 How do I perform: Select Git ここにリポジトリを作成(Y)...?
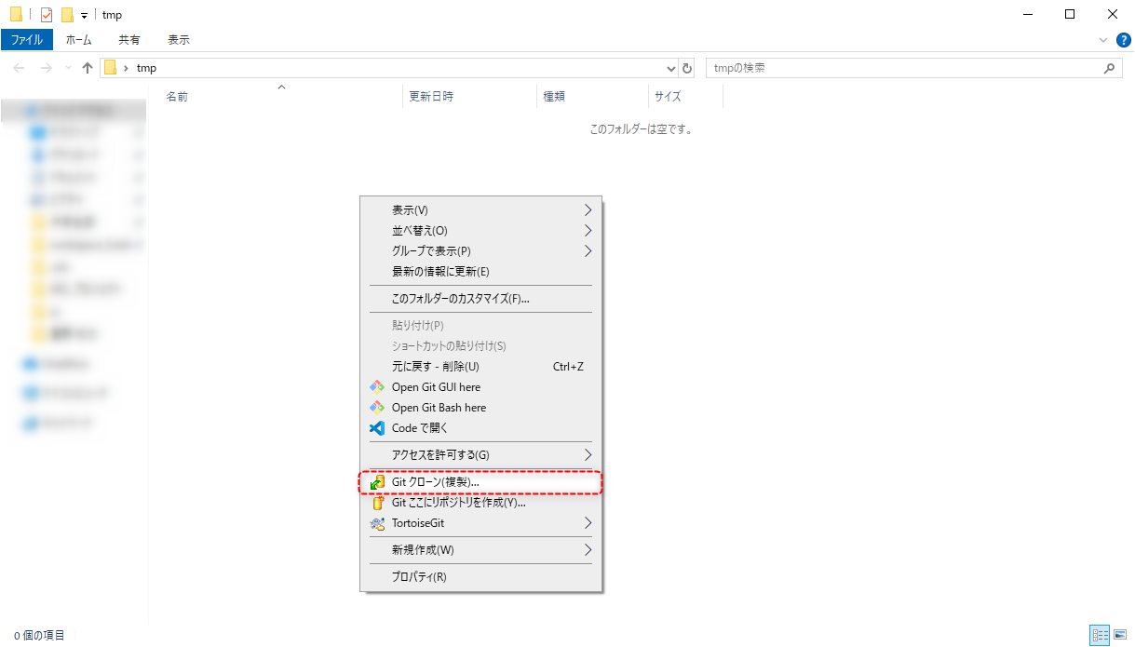pos(481,503)
